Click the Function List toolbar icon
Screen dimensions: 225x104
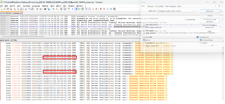coord(89,9)
